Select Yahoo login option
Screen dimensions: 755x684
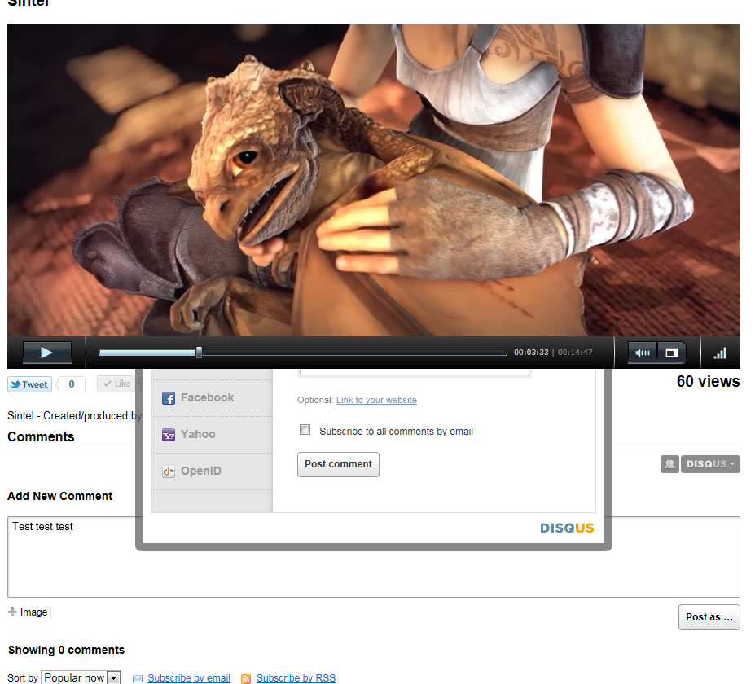click(212, 434)
